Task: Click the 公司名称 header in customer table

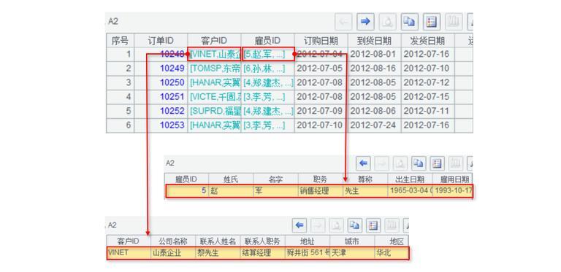Action: pyautogui.click(x=173, y=241)
